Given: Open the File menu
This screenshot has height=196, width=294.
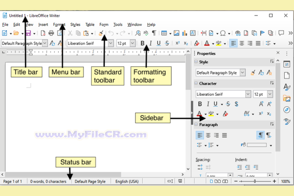Looking at the screenshot, I should tap(5, 24).
